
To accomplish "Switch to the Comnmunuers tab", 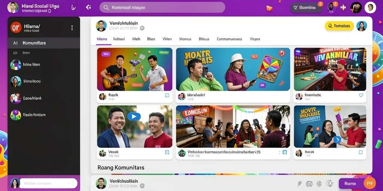I will [229, 39].
